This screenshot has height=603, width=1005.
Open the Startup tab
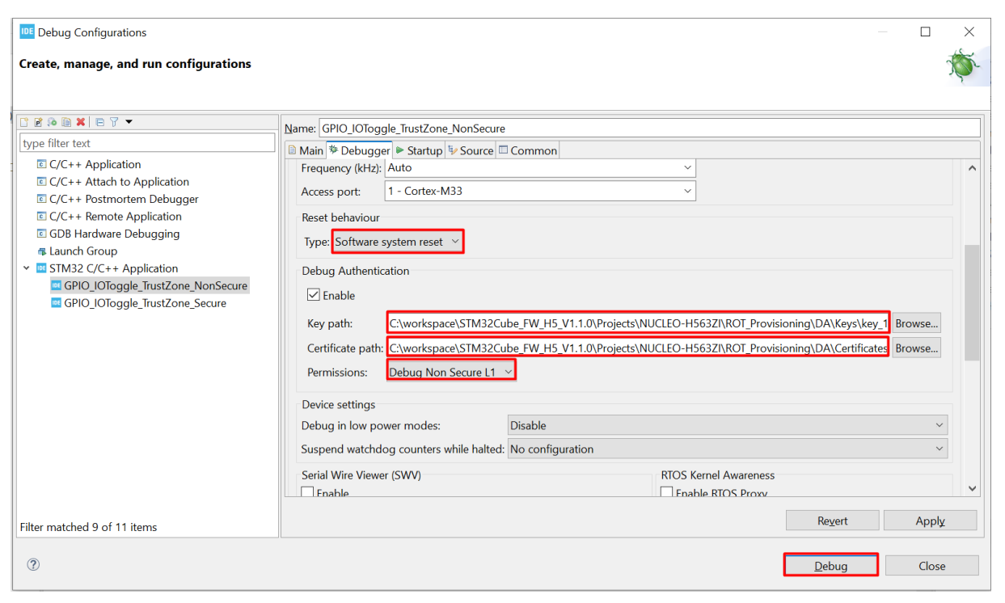[x=419, y=150]
